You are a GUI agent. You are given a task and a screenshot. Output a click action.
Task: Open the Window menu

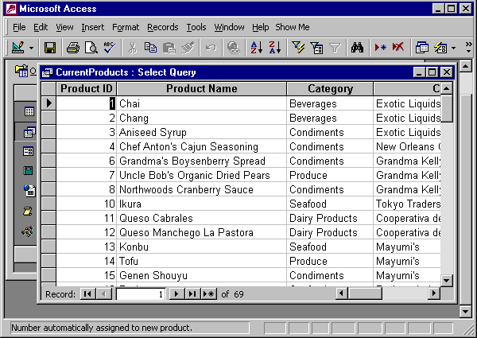point(229,27)
